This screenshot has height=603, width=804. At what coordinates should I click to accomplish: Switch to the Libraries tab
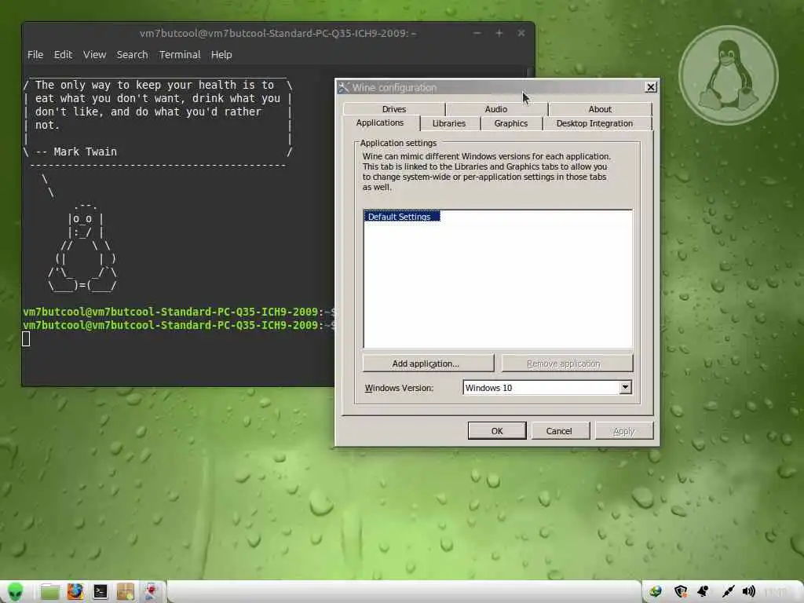449,123
